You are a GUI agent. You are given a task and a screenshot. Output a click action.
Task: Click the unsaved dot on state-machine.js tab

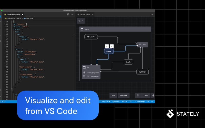coord(22,15)
